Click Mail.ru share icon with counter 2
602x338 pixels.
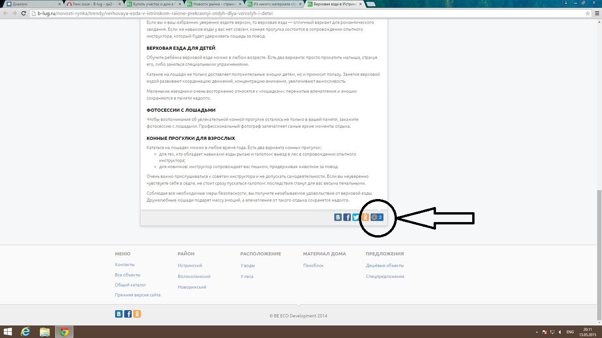[377, 217]
